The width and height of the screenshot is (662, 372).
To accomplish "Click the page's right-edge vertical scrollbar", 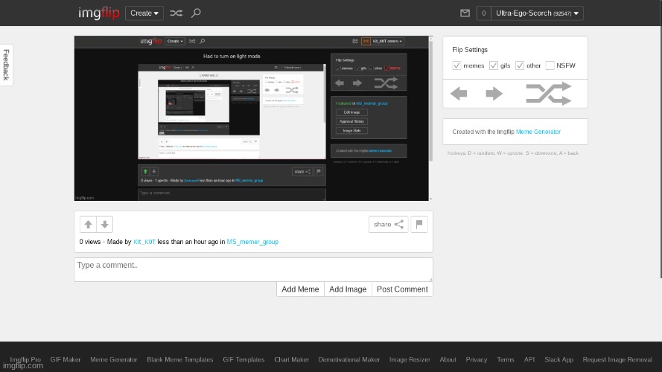I will point(661,139).
